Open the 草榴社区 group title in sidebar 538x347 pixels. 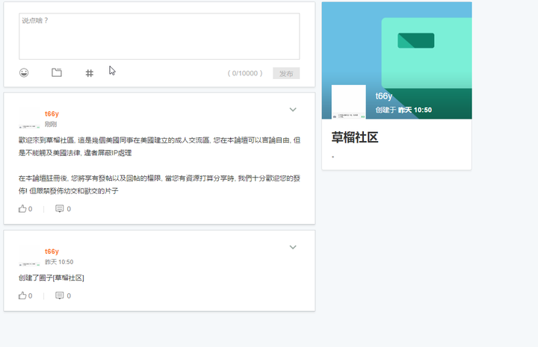355,138
